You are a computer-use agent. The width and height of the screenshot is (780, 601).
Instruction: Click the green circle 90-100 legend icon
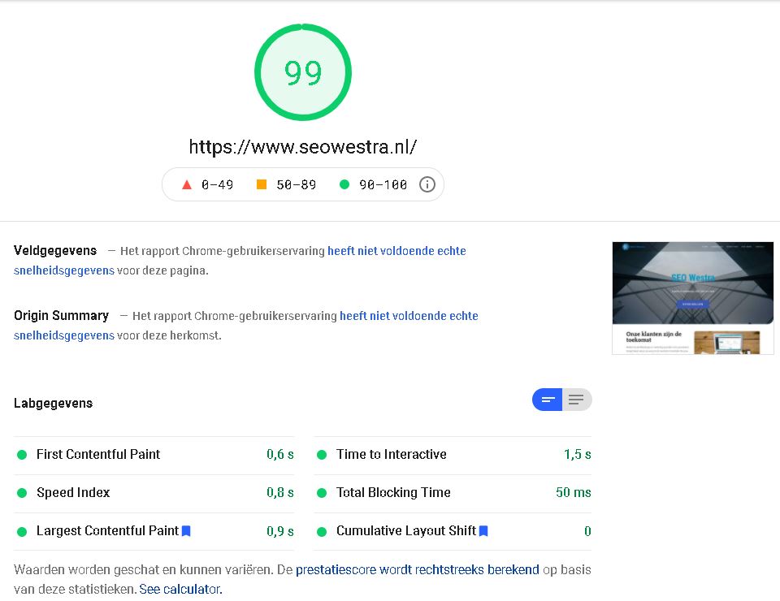(x=344, y=184)
